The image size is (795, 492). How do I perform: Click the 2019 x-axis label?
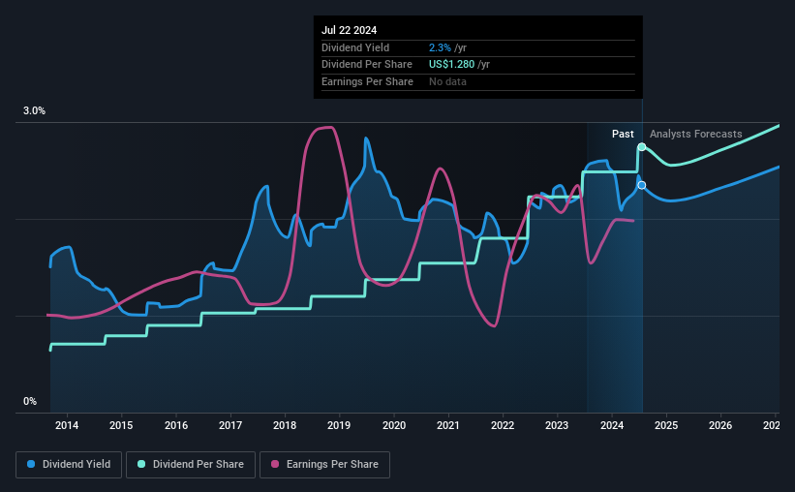click(339, 425)
